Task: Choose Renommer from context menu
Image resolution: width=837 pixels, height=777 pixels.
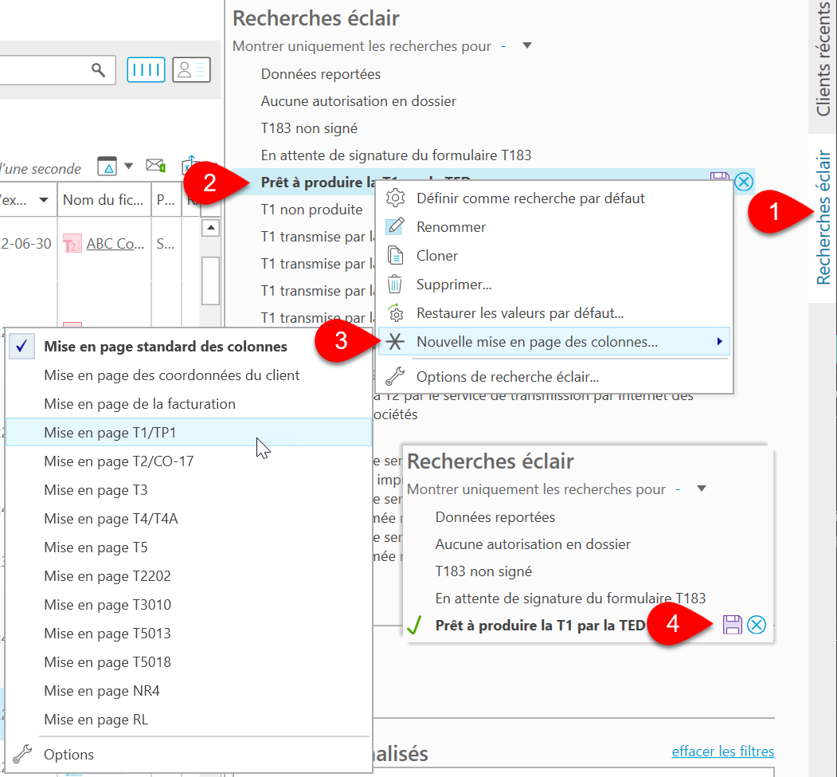Action: point(451,227)
